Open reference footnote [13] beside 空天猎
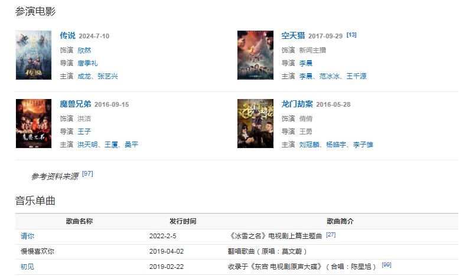This screenshot has width=466, height=276. point(351,35)
